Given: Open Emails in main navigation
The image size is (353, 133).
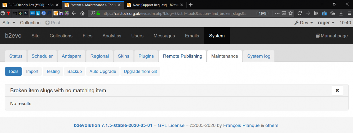Looking at the screenshot, I should (x=192, y=36).
